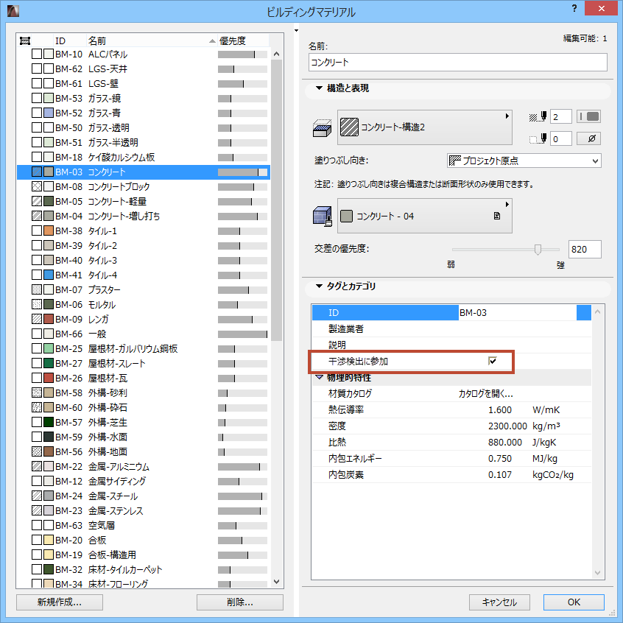This screenshot has width=623, height=623.
Task: Open the コンクリート - 04 surface popup
Action: pos(424,216)
